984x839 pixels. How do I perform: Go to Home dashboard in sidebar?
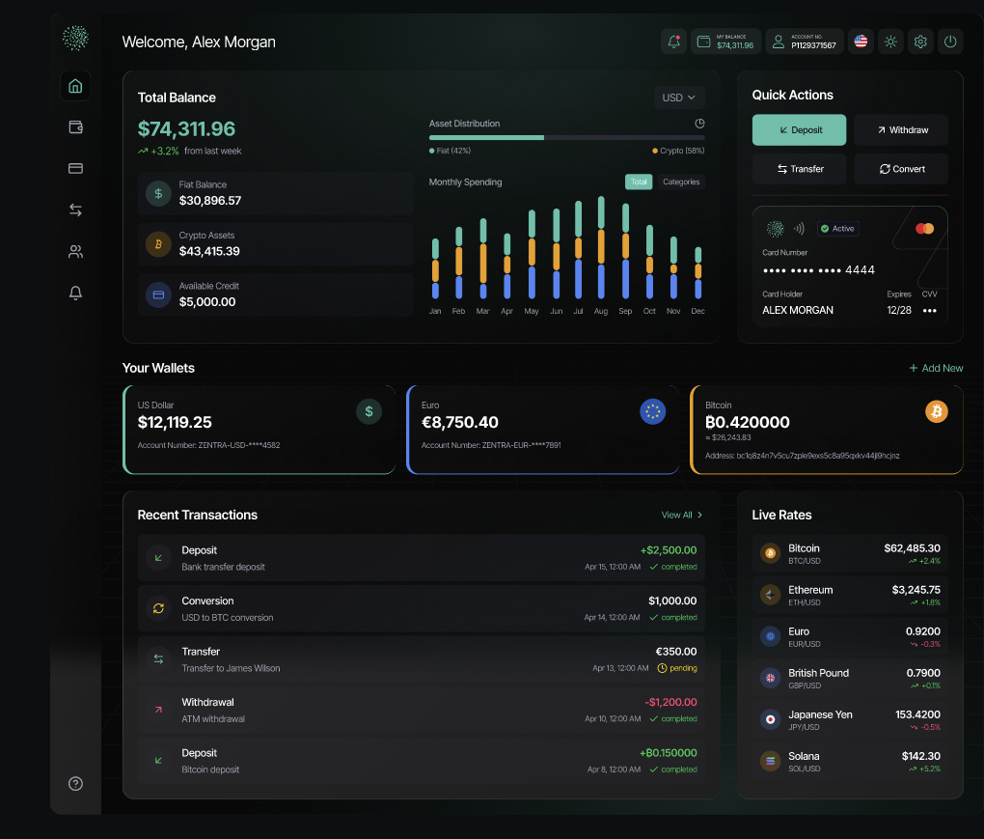click(75, 86)
